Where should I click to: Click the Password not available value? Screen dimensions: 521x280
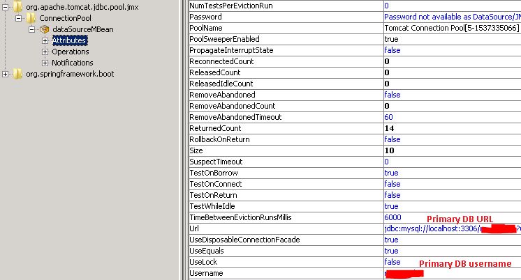coord(453,17)
